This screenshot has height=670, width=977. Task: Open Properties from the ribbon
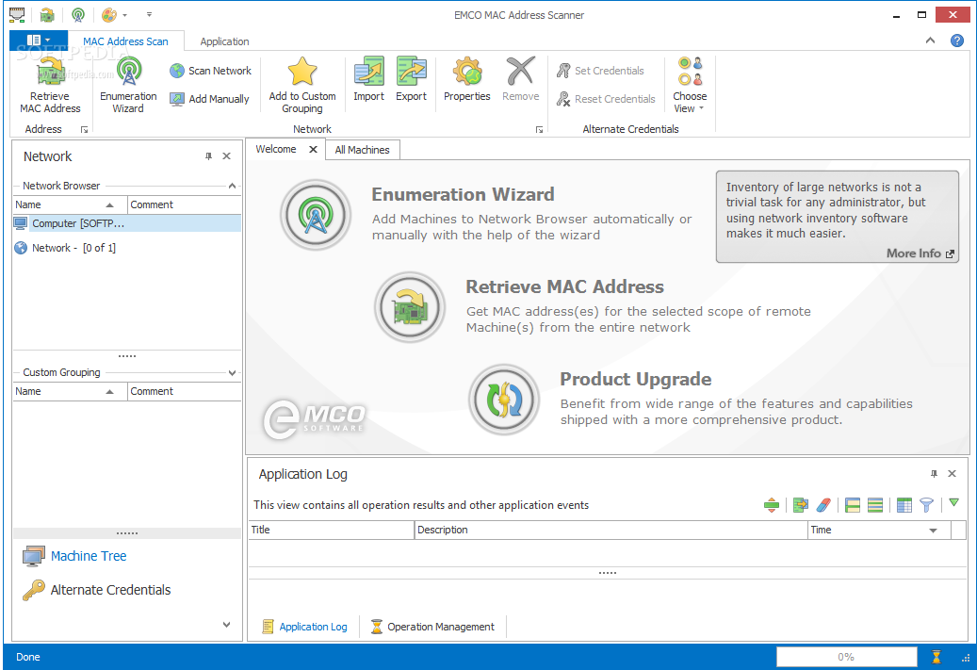pos(467,79)
